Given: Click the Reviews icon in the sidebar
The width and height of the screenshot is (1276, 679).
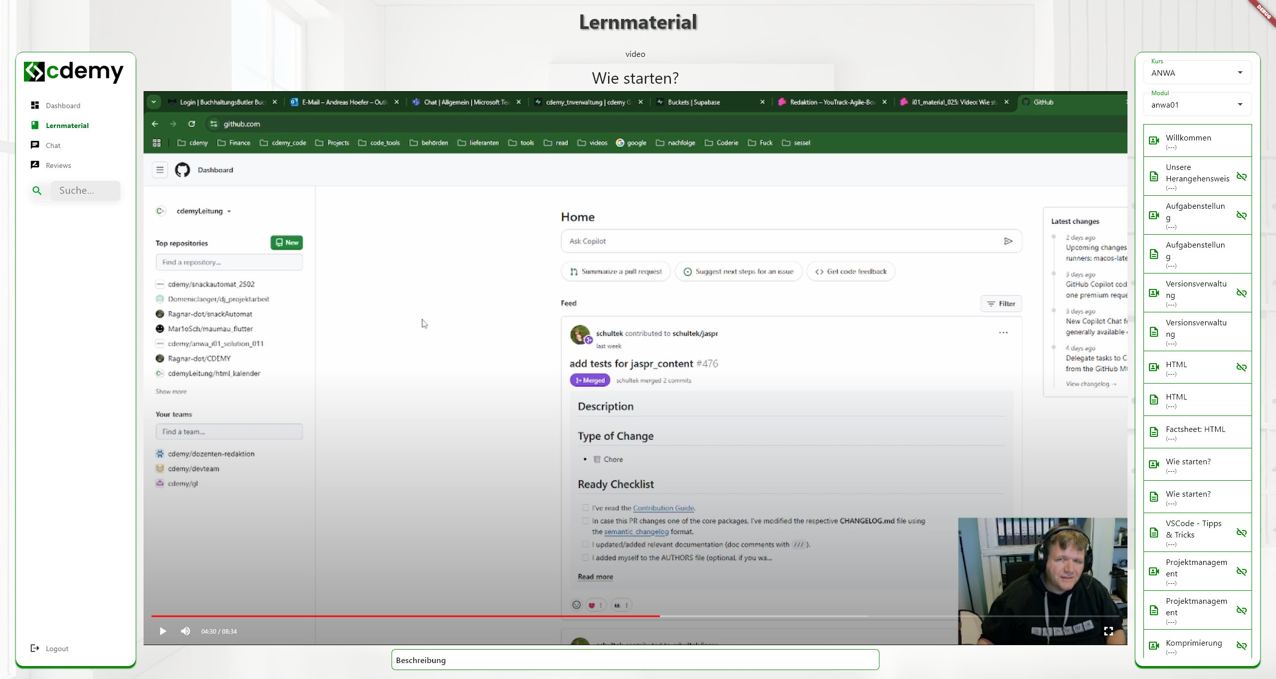Looking at the screenshot, I should [x=34, y=164].
